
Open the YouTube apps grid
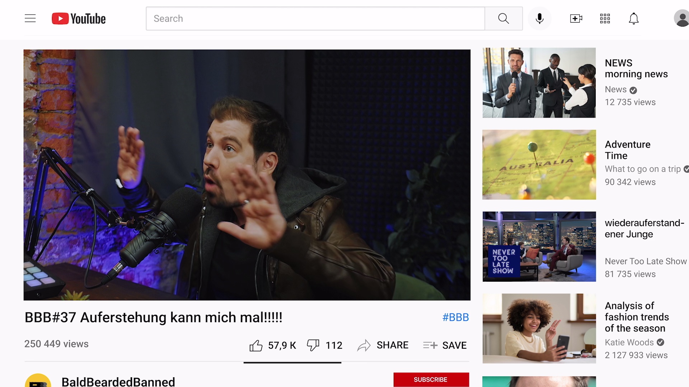[x=605, y=18]
